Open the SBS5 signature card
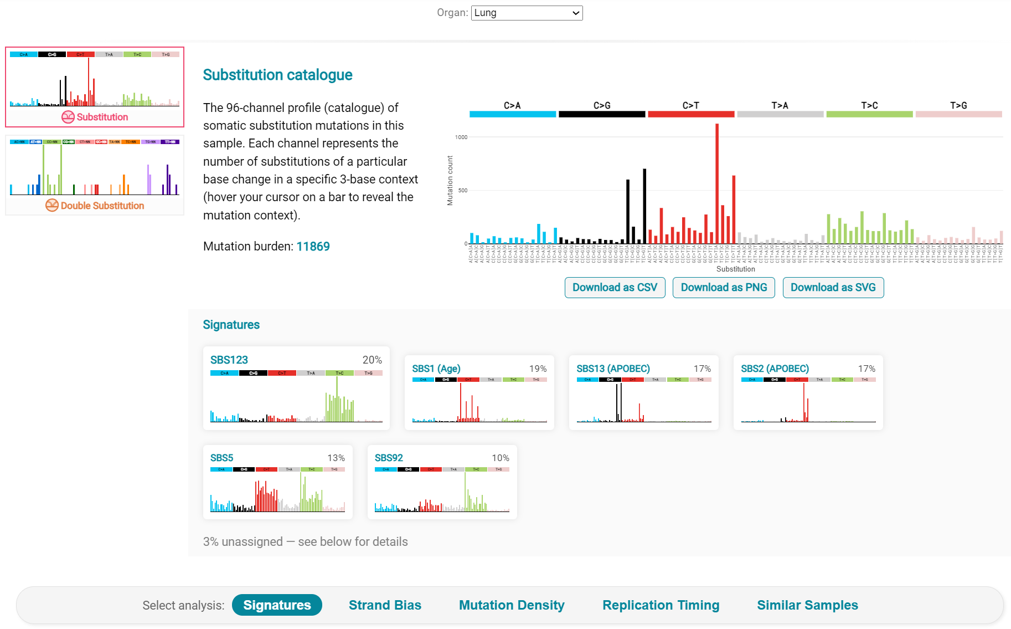 (x=278, y=482)
